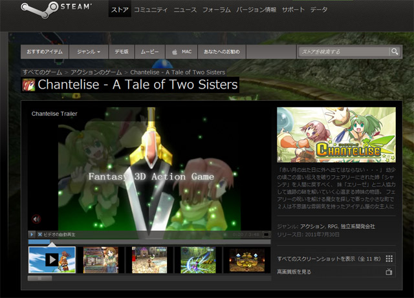The height and width of the screenshot is (298, 414).
Task: Open アクション genre link
Action: pyautogui.click(x=312, y=226)
